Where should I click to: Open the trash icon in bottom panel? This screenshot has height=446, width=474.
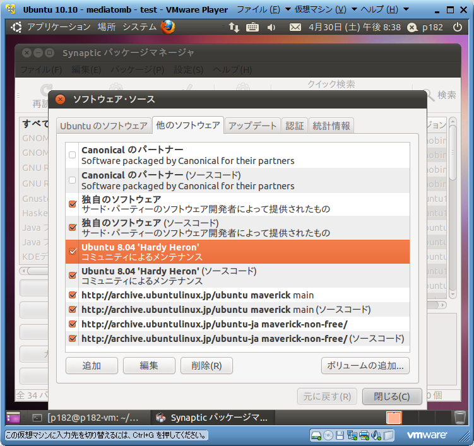[459, 418]
